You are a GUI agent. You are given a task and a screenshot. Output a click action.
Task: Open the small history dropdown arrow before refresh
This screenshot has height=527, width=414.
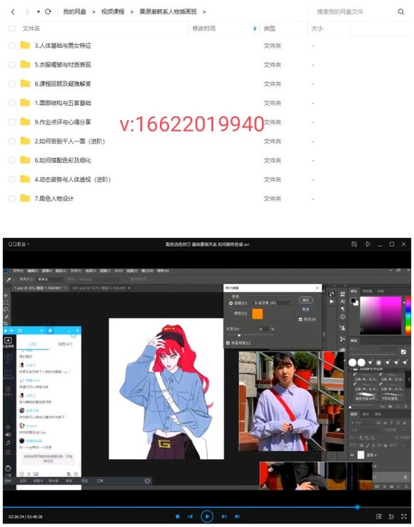click(x=39, y=11)
